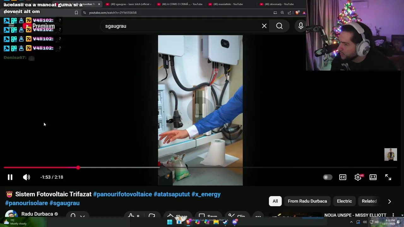Switch to the 'maxsialtele - YouTube' tab
Screen dimensions: 404x227
[231, 4]
